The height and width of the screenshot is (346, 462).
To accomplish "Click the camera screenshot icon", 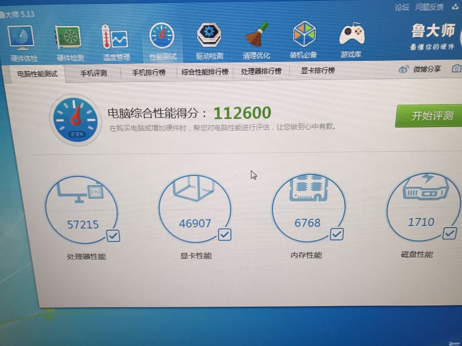I will coord(456,69).
